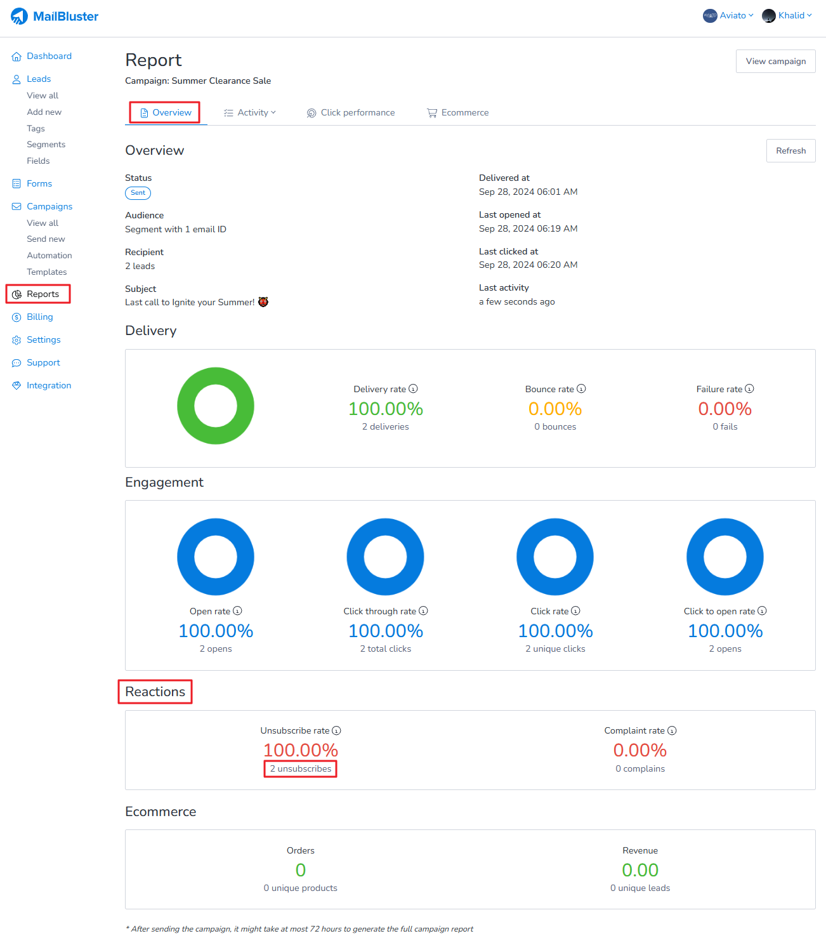Image resolution: width=826 pixels, height=943 pixels.
Task: Open the Templates link under Campaigns
Action: (47, 272)
